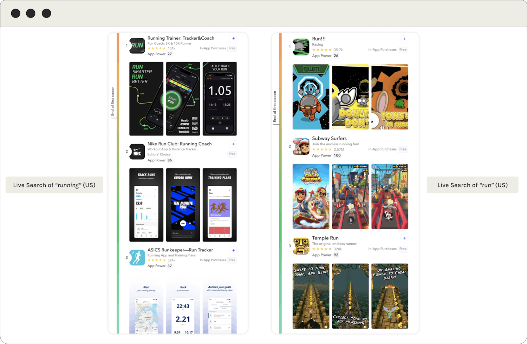Click the "Easily Track Your Run" 1.05 screenshot
The width and height of the screenshot is (527, 344).
[220, 99]
